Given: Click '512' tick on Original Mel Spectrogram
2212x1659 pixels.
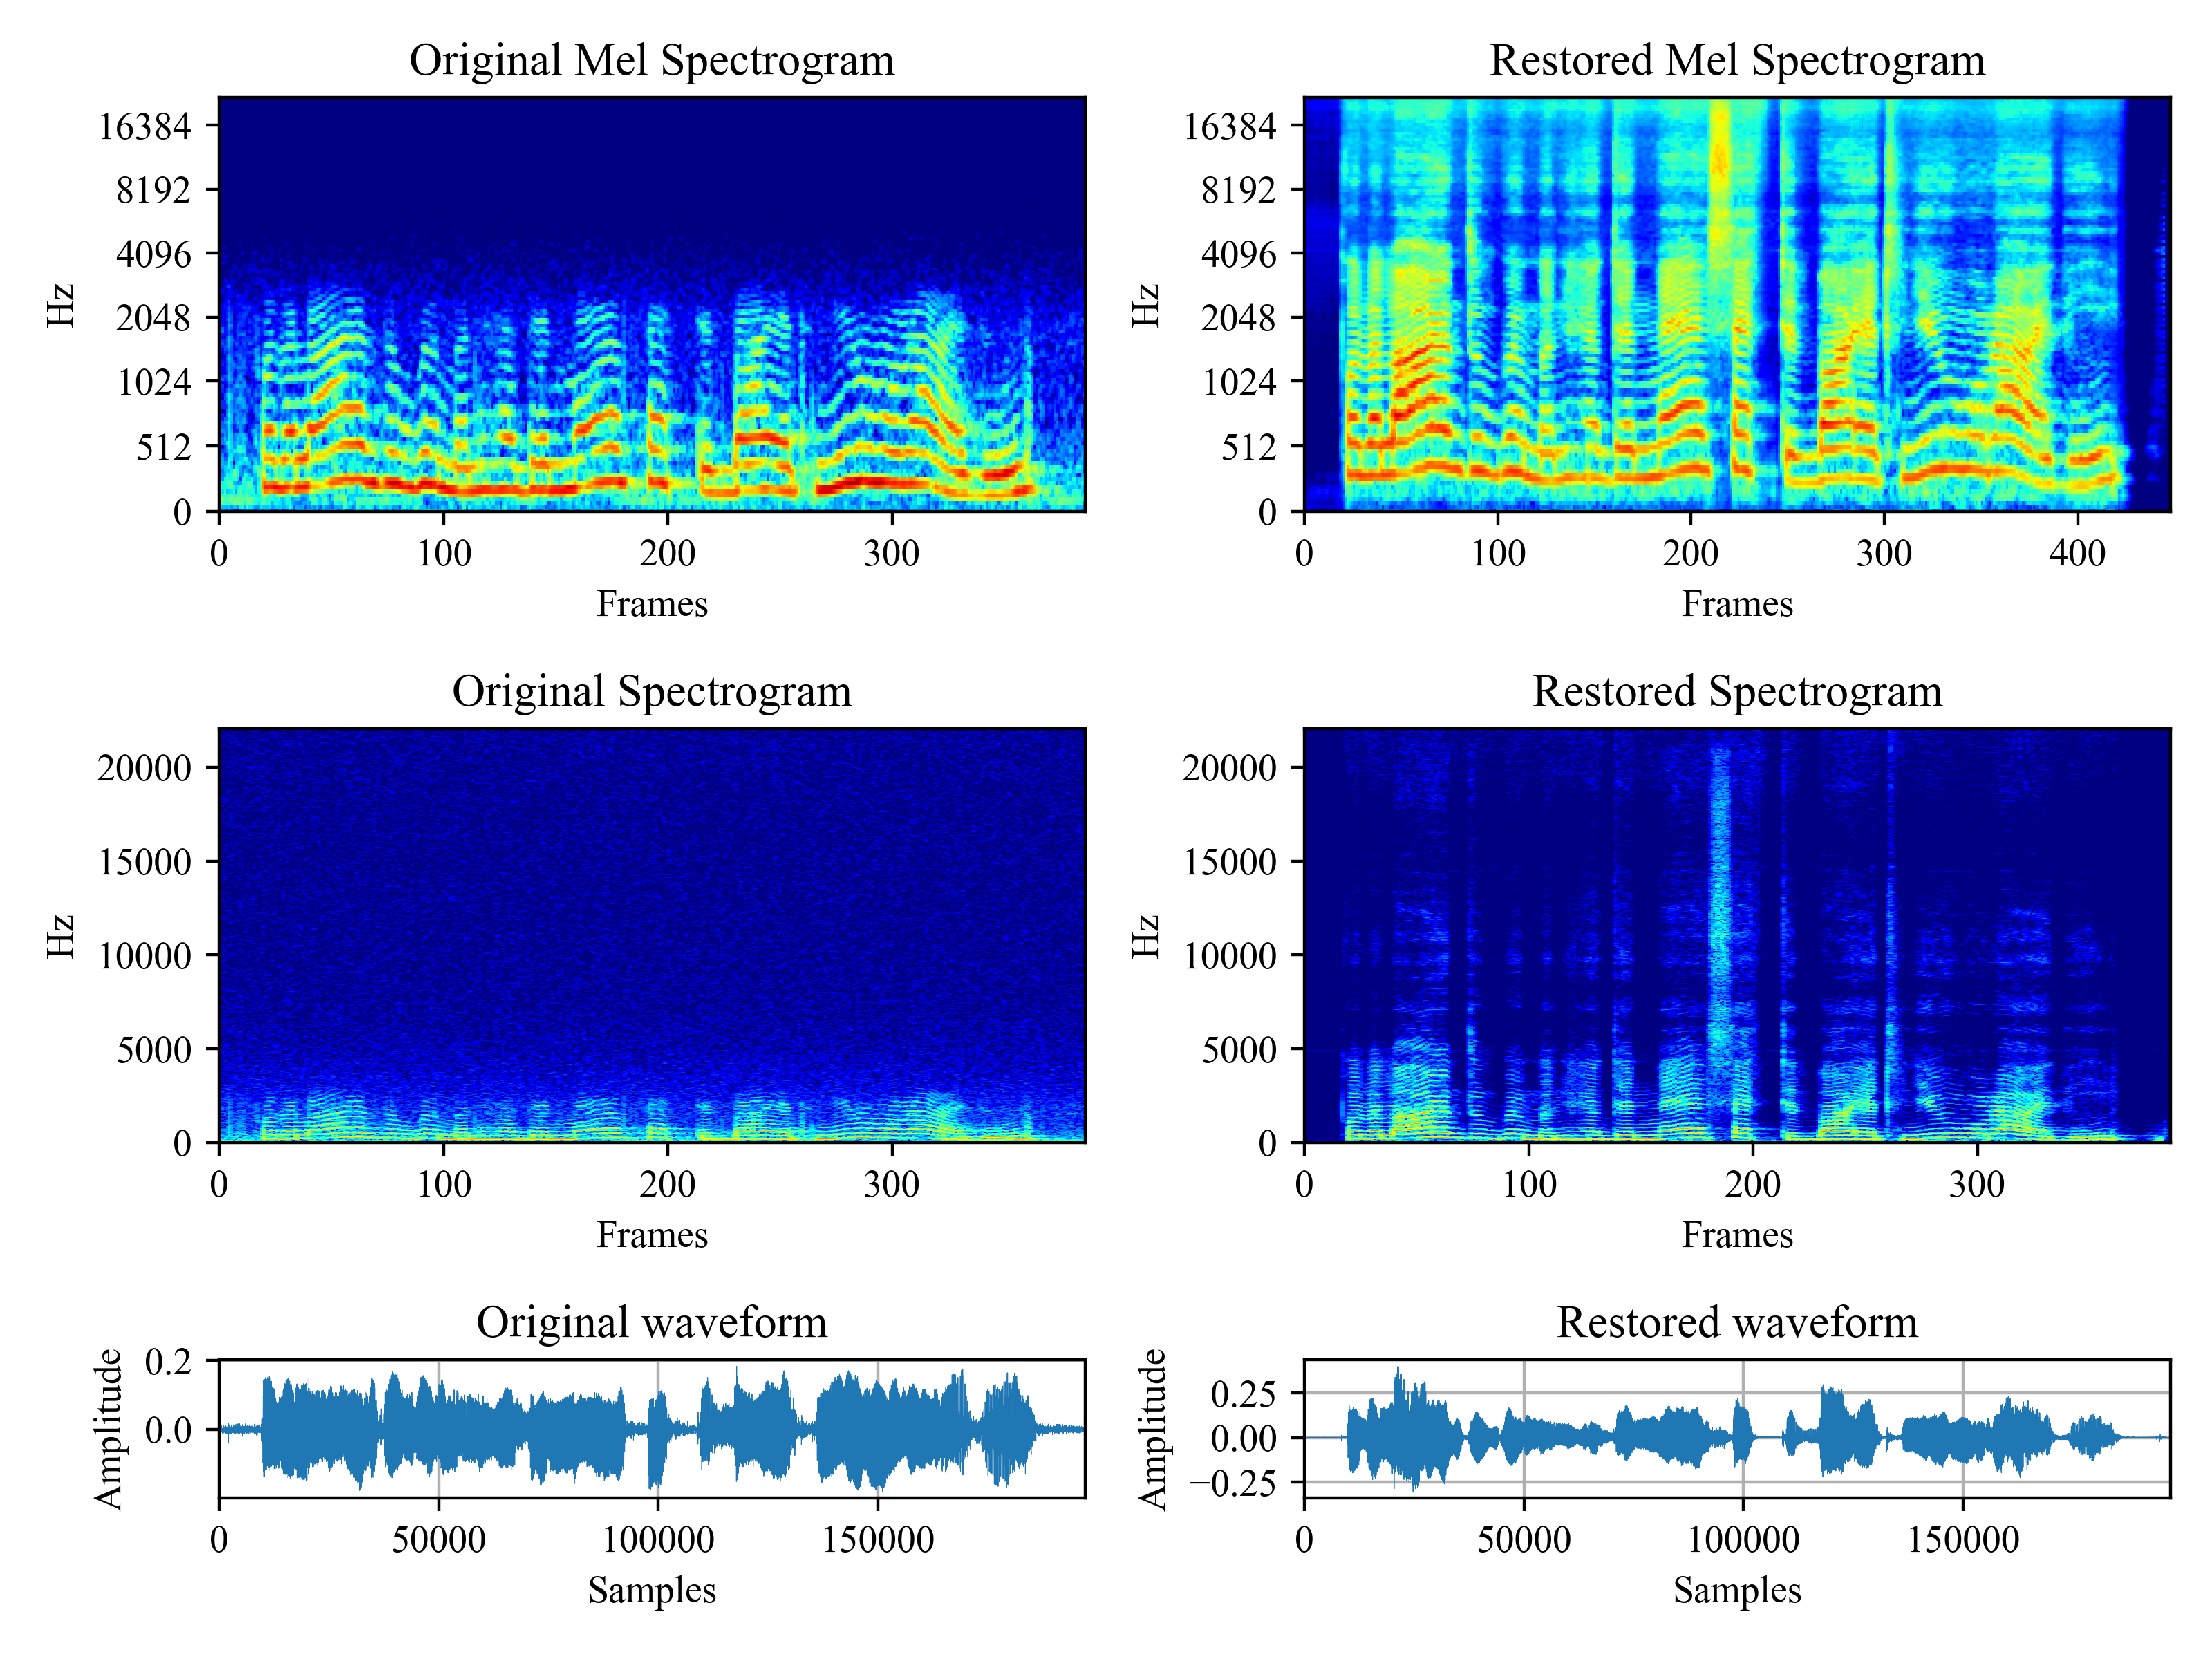Looking at the screenshot, I should click(163, 447).
